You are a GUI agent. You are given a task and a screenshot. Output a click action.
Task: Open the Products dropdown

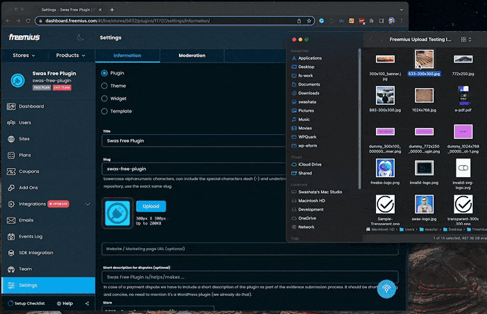pos(71,56)
